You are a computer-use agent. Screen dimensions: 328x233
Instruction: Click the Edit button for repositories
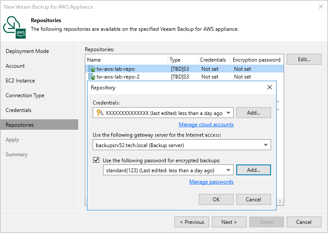(x=304, y=59)
